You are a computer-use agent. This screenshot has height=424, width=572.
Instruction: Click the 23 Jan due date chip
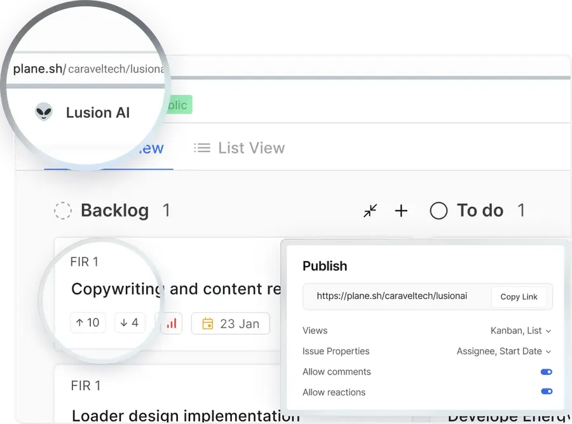[231, 324]
